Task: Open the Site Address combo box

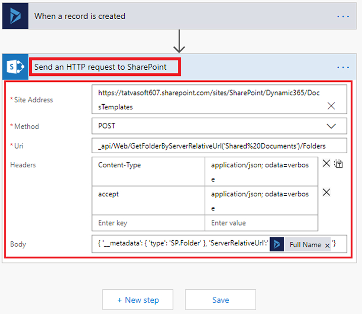Action: [x=219, y=100]
